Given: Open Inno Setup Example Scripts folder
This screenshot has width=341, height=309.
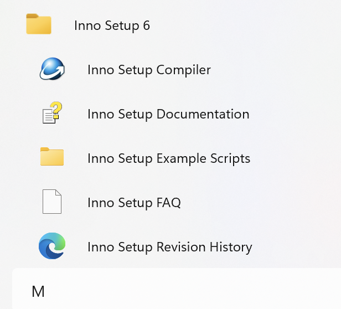Looking at the screenshot, I should [x=169, y=159].
